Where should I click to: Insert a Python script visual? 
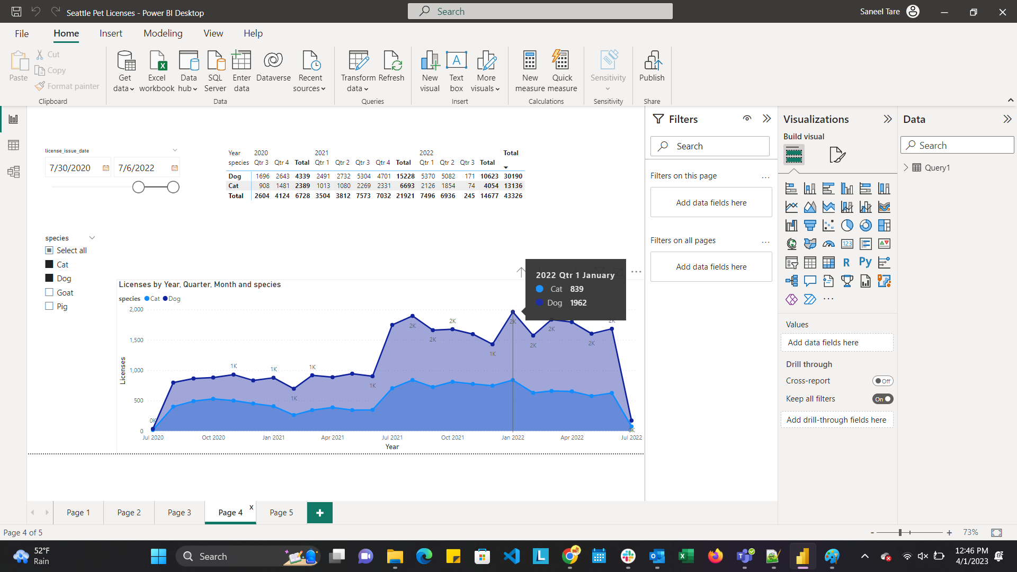pyautogui.click(x=866, y=262)
